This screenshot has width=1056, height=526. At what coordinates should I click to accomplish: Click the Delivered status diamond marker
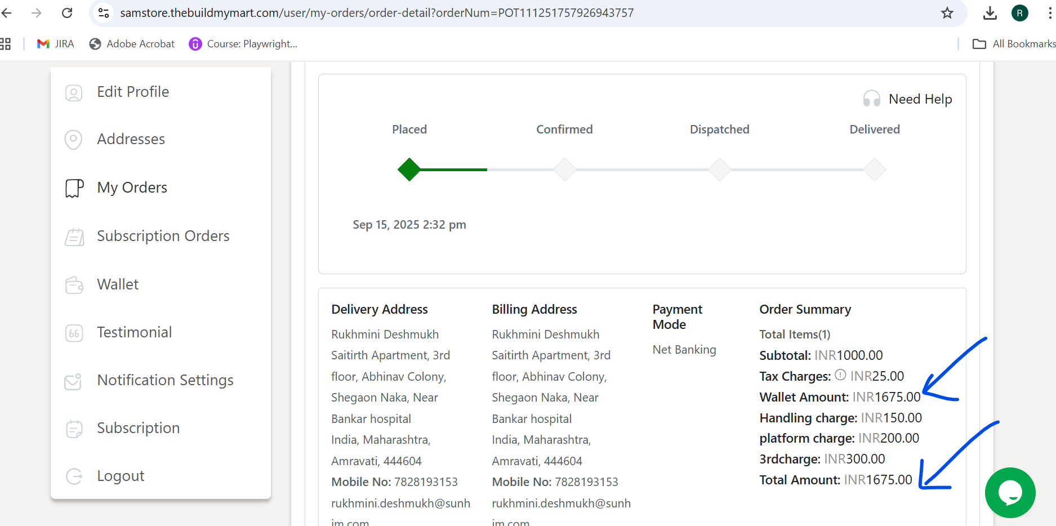(x=875, y=170)
